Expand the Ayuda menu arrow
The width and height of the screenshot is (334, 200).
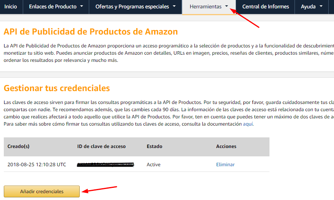[x=321, y=6]
